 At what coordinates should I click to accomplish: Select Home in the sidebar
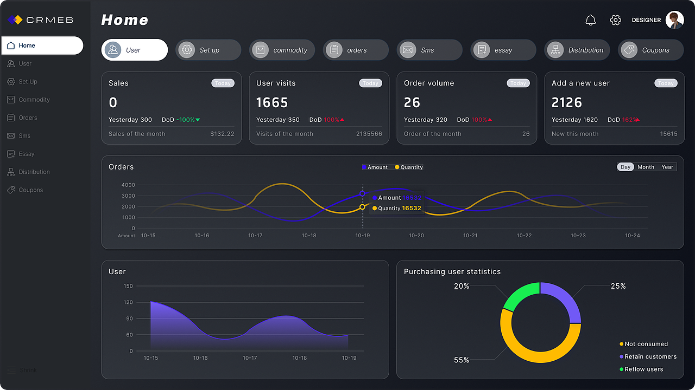click(42, 45)
